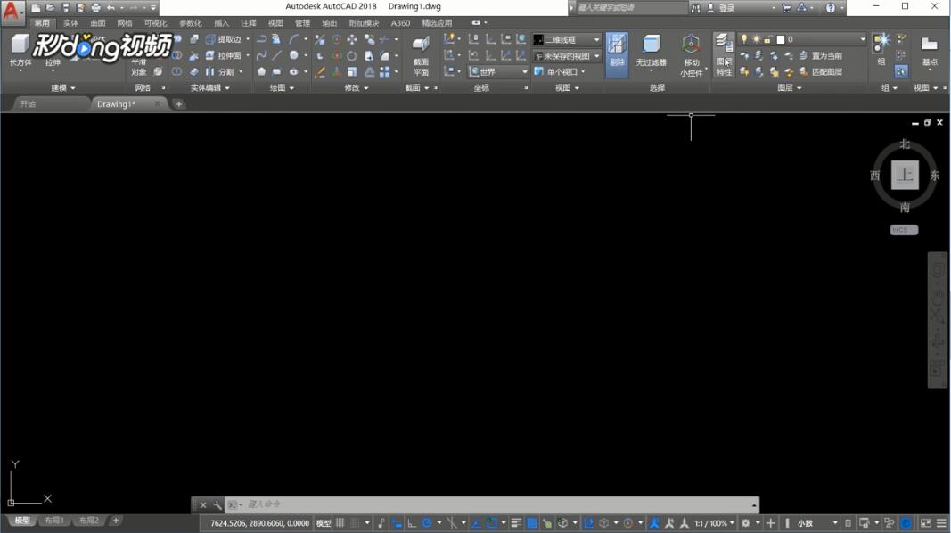Click the Undo arrow icon
Viewport: 951px width, 533px height.
click(x=111, y=8)
